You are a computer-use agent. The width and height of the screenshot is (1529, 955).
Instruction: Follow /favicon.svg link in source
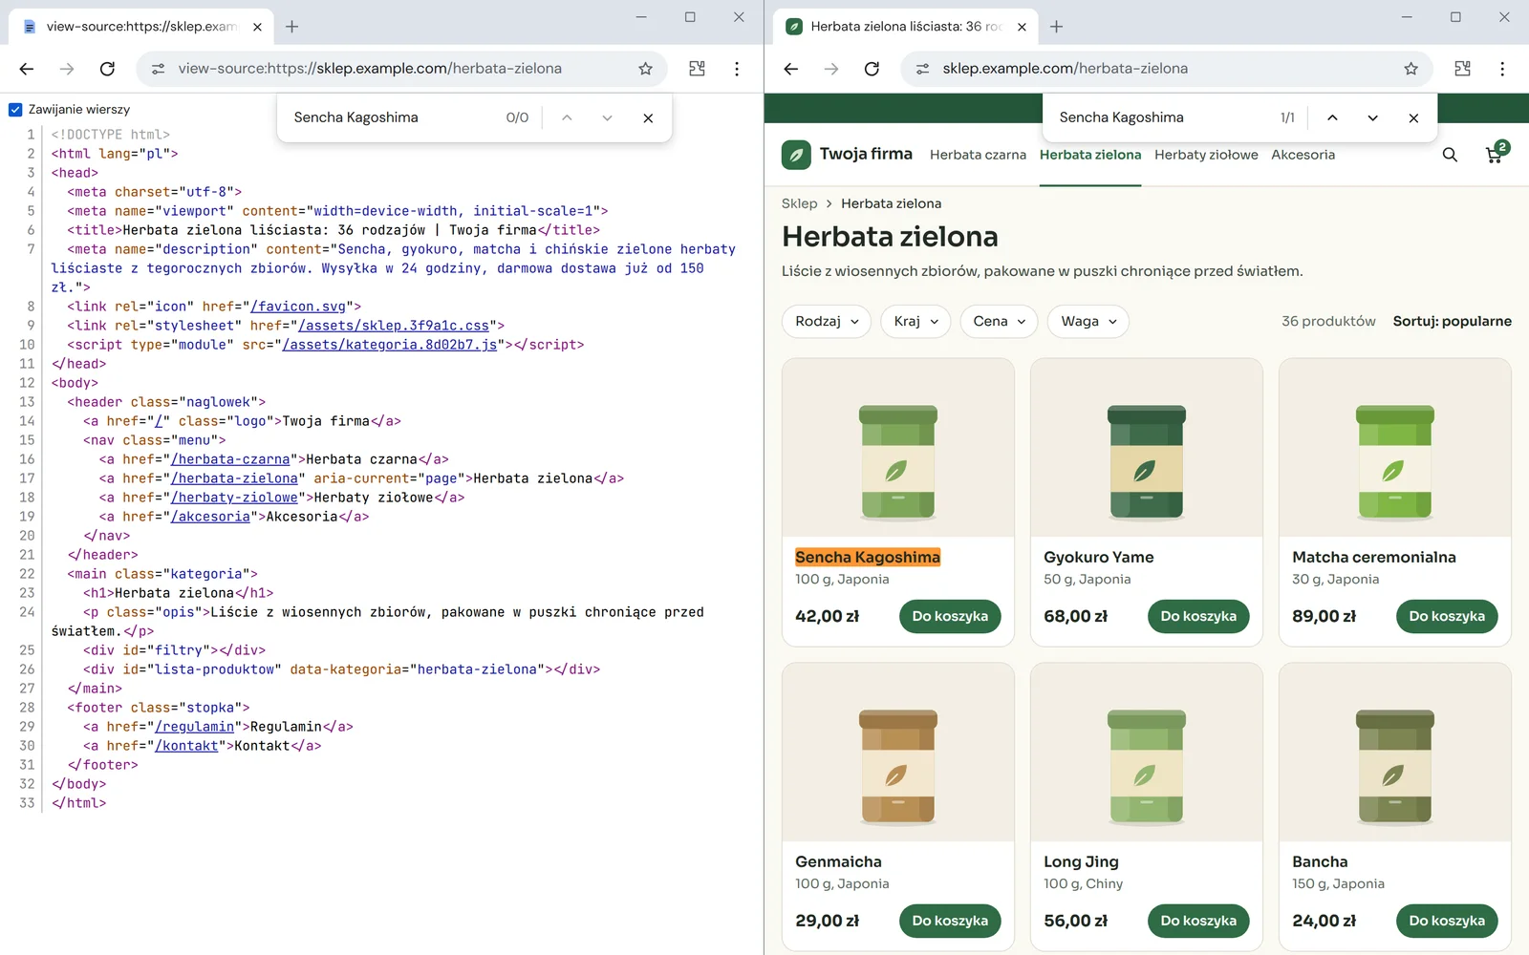(x=297, y=307)
